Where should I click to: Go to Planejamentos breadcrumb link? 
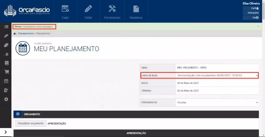coord(26,34)
